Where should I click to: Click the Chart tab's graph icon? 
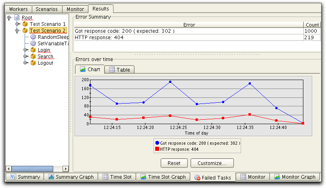(83, 69)
